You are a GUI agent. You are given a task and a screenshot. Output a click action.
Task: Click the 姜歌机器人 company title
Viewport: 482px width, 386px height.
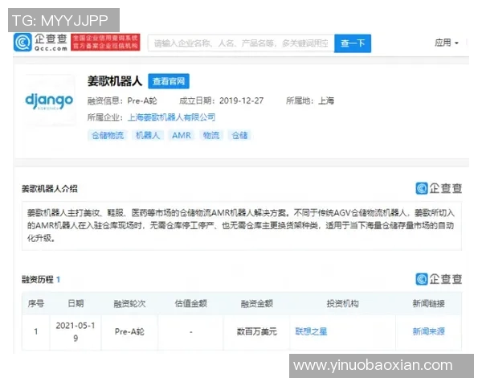click(x=115, y=81)
